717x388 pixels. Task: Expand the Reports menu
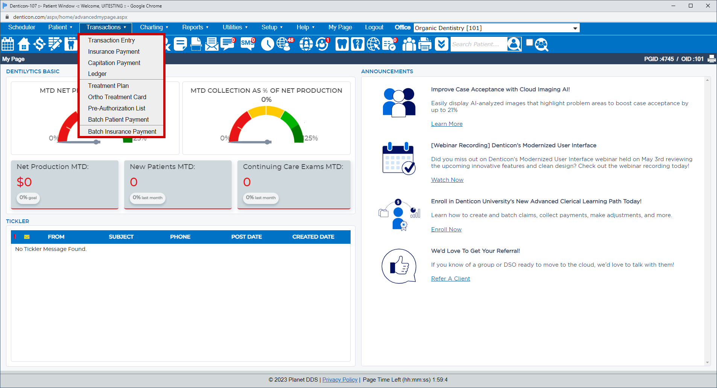pos(195,27)
